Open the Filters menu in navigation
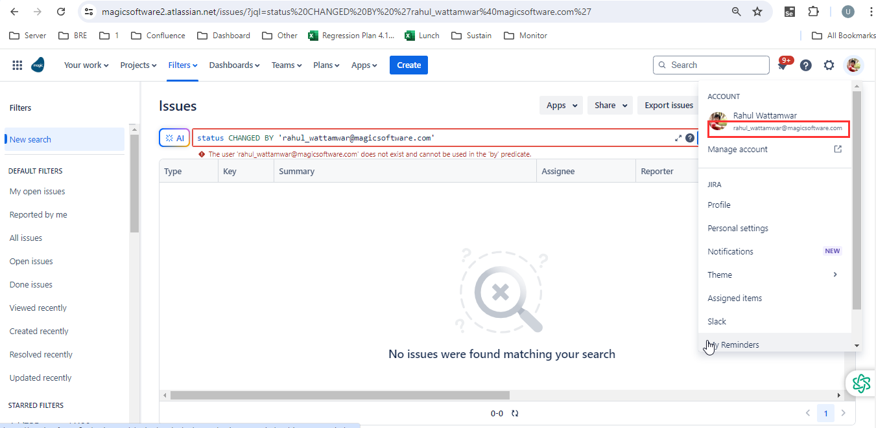876x428 pixels. (182, 65)
